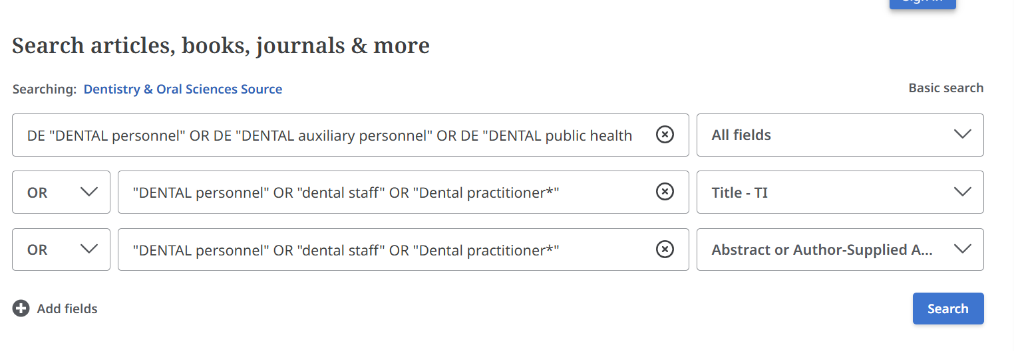1014x351 pixels.
Task: Focus the Title row search text input
Action: pos(386,192)
